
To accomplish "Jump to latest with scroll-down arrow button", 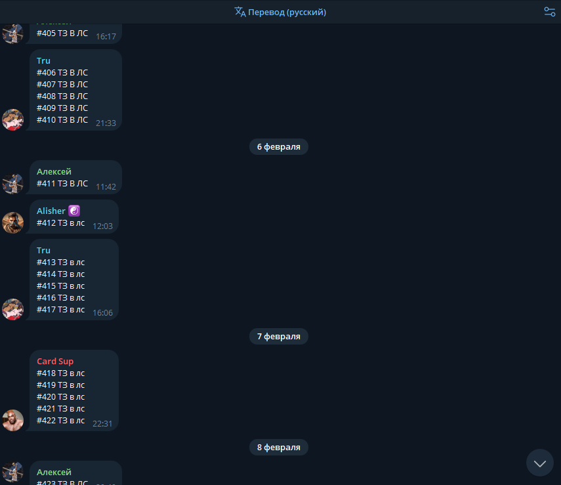I will tap(539, 463).
